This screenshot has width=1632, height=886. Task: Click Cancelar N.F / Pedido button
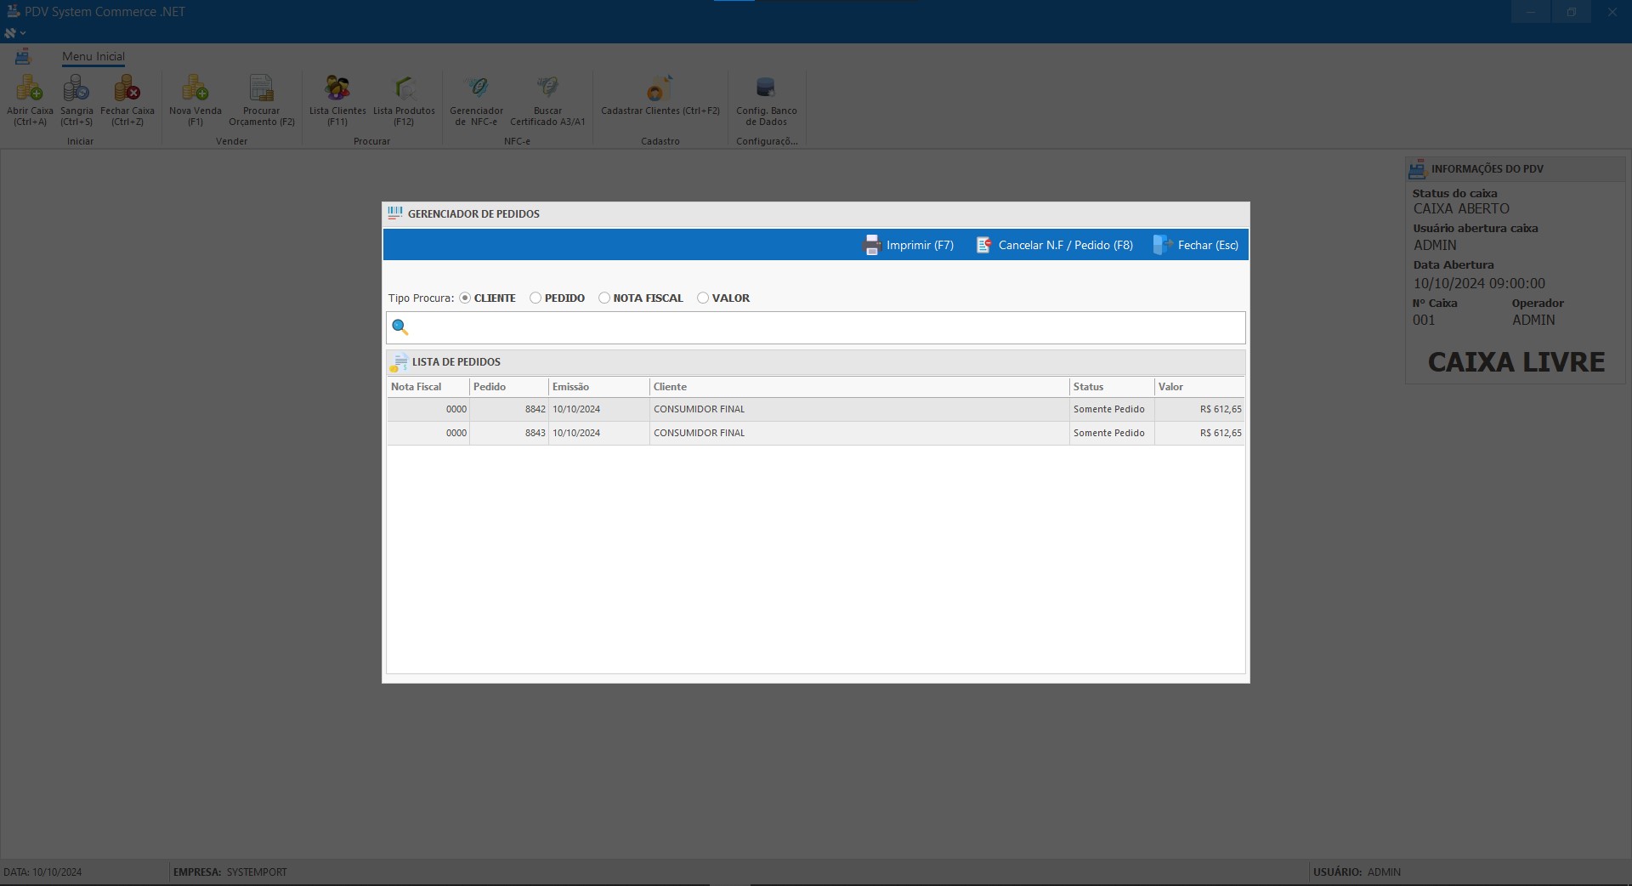click(1055, 245)
